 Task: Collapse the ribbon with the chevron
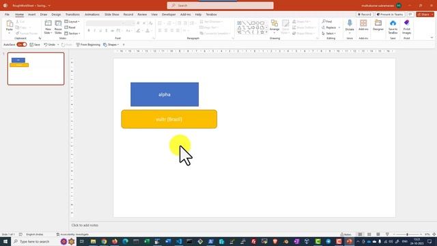[432, 38]
